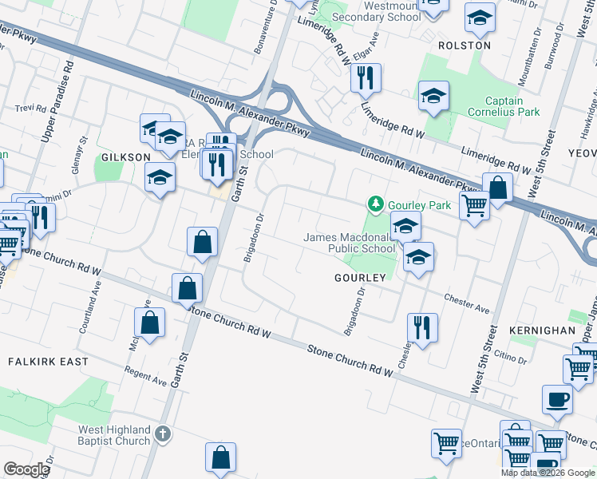Click the Trevi Rd street label
The image size is (597, 479).
[x=30, y=109]
